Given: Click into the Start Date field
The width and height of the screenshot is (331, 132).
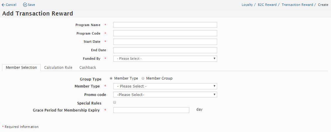Looking at the screenshot, I should coord(165,42).
